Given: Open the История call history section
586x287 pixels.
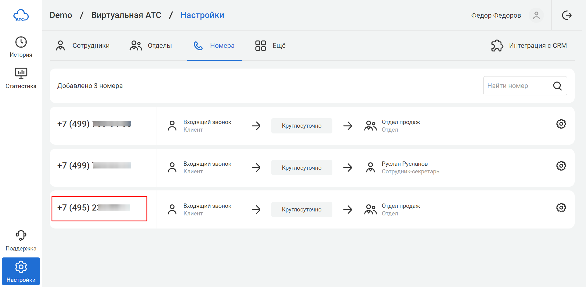Looking at the screenshot, I should tap(21, 47).
